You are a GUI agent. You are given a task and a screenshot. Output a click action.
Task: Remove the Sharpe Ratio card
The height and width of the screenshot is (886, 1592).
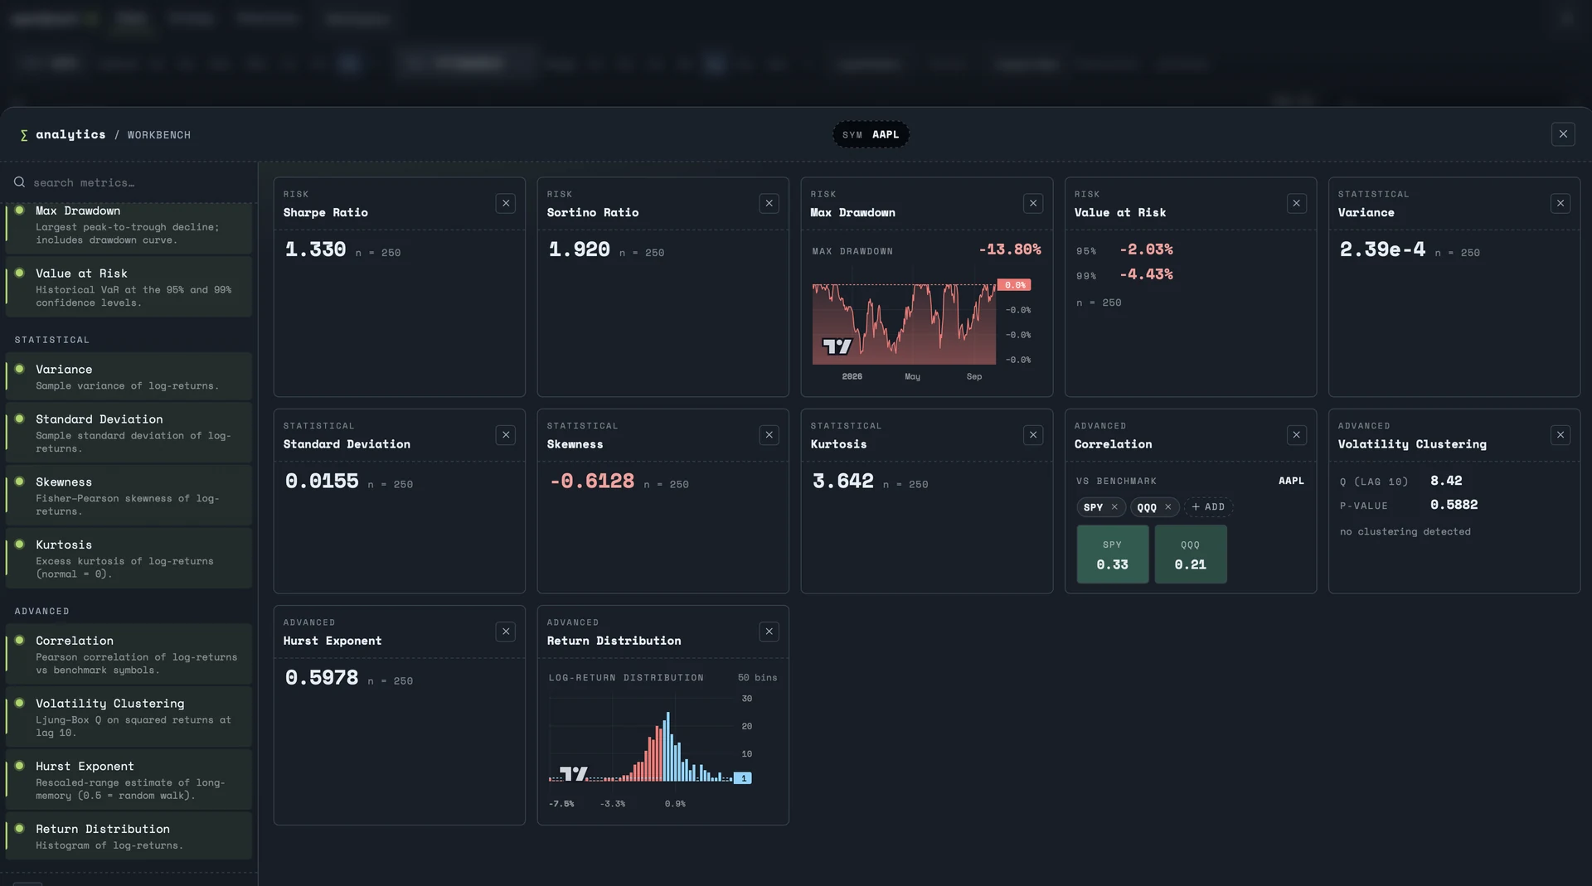coord(506,203)
